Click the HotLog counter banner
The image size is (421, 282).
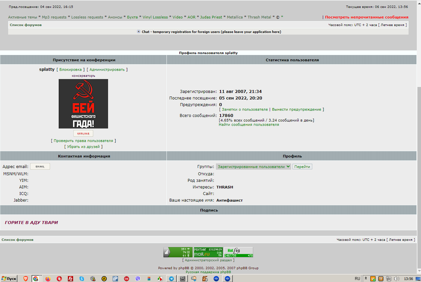pyautogui.click(x=239, y=252)
